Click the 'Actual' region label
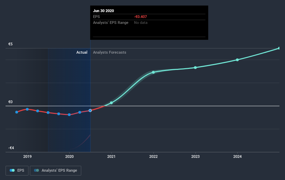Viewport: 285px width, 180px height. point(82,52)
